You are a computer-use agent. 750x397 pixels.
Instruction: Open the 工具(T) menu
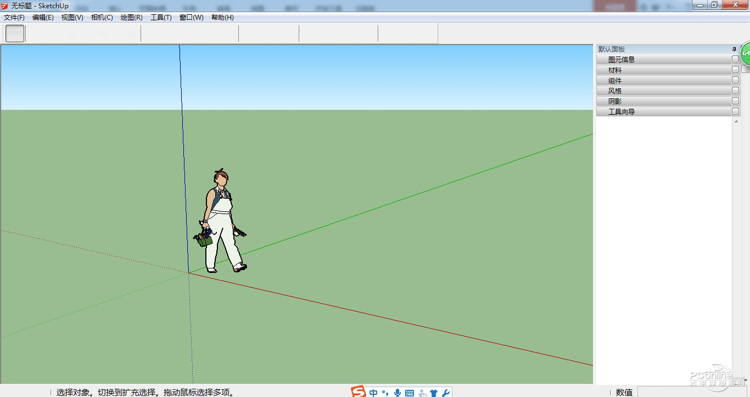coord(161,18)
